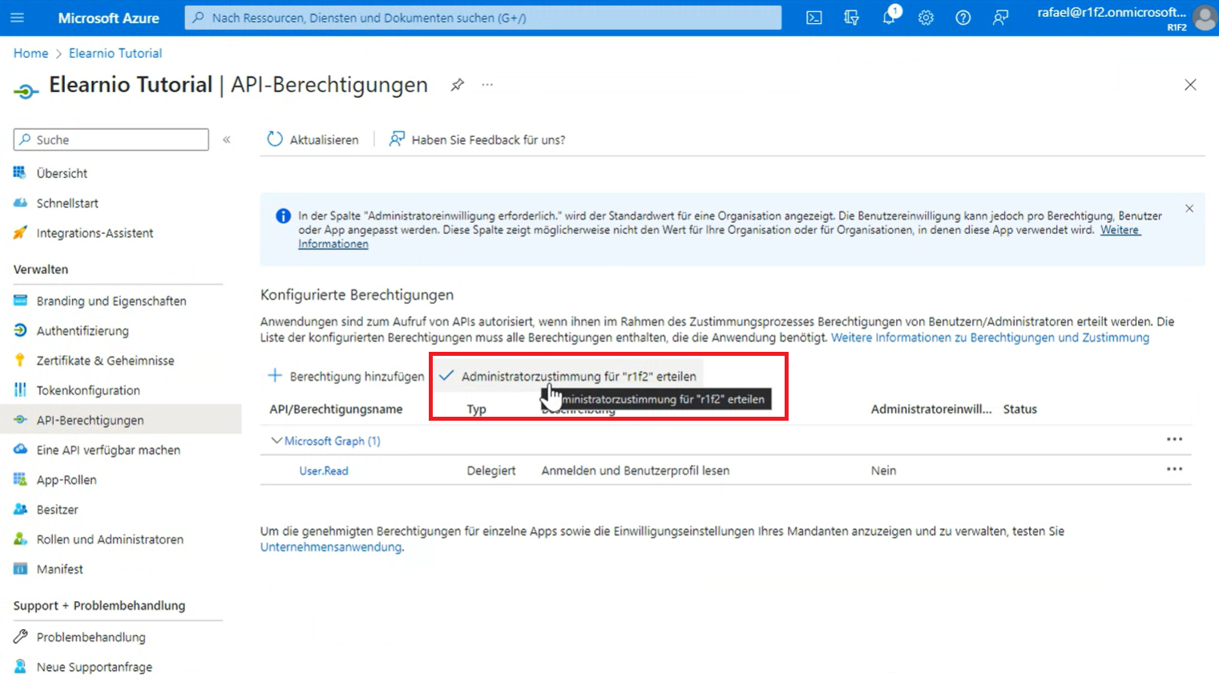Viewport: 1219px width, 682px height.
Task: Click Haben Sie Feedback für uns?
Action: coord(477,139)
